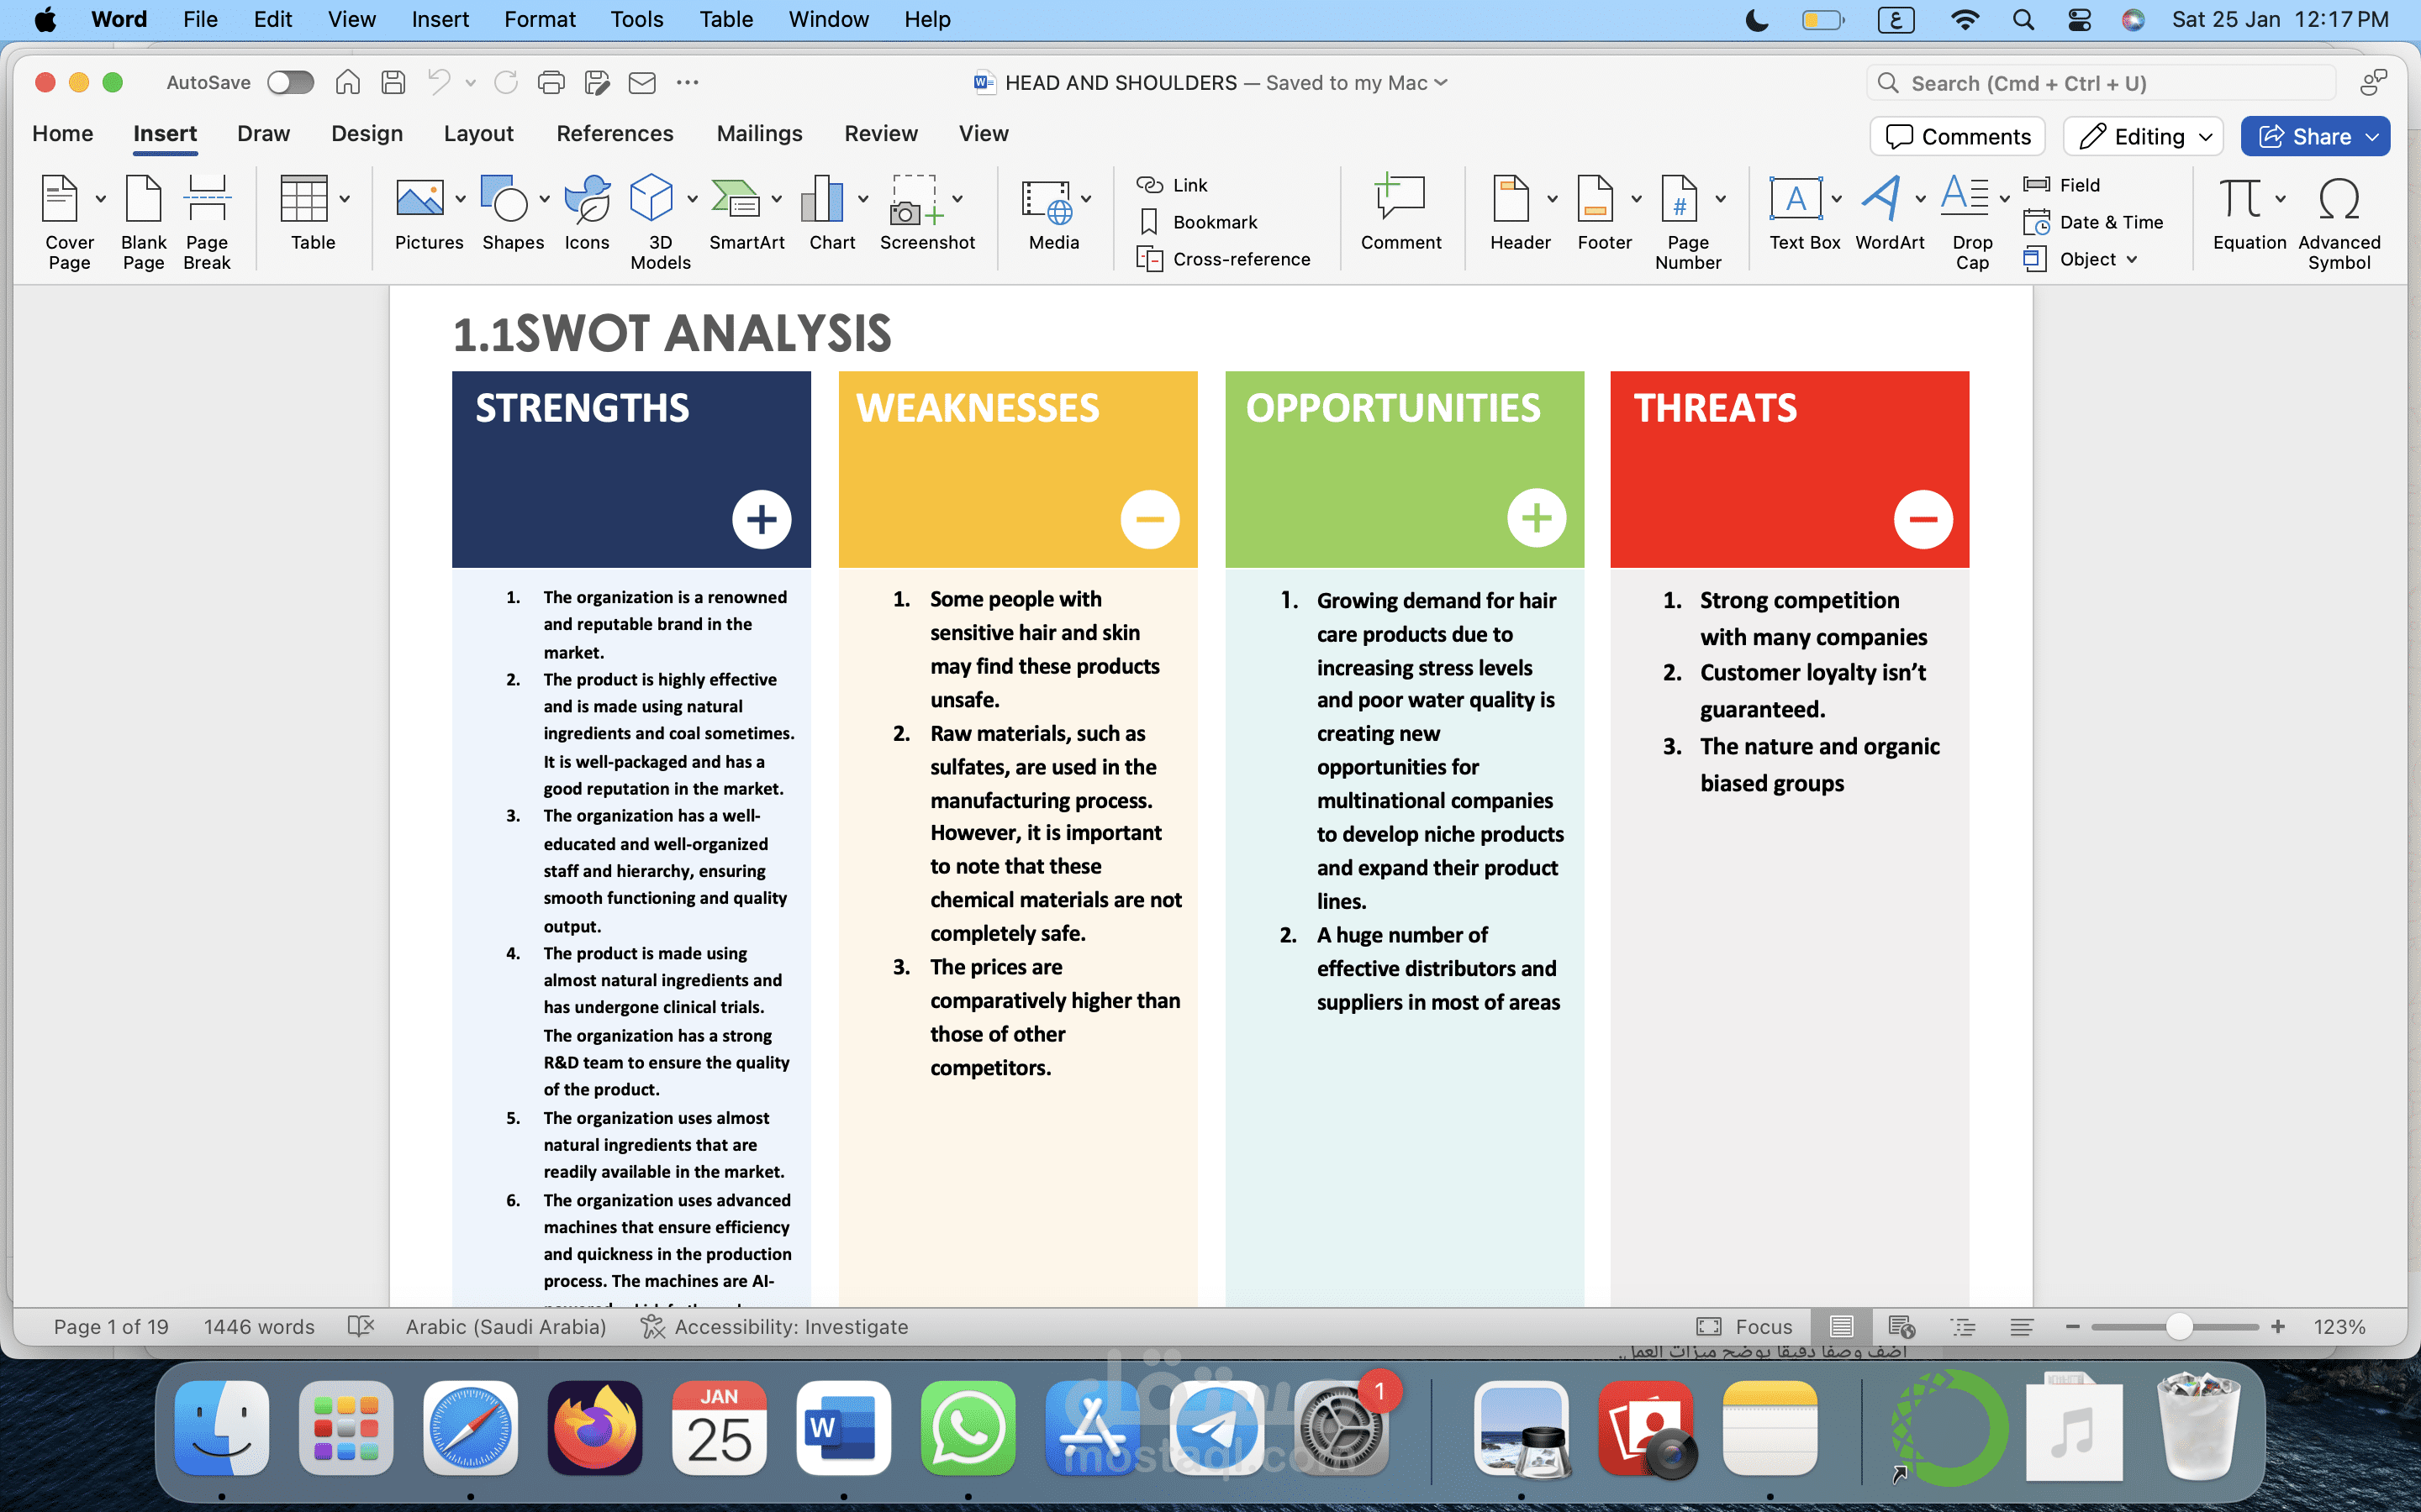Add a new Comment from ribbon
2421x1512 pixels.
click(1400, 212)
